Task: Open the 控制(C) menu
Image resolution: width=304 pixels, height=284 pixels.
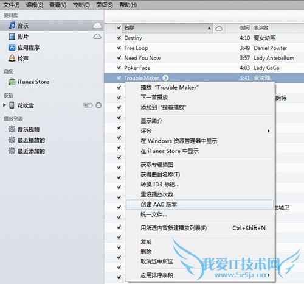Action: click(x=81, y=5)
